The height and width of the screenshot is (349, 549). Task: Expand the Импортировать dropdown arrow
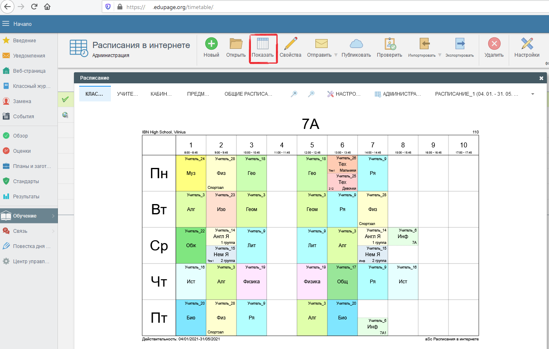pos(440,55)
